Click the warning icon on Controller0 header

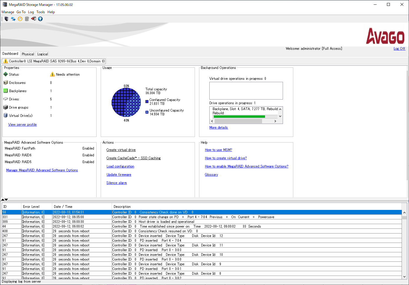click(x=6, y=61)
